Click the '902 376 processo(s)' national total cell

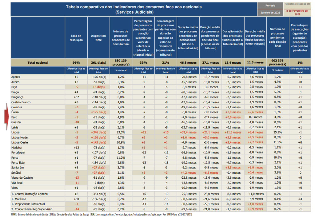tap(277, 62)
